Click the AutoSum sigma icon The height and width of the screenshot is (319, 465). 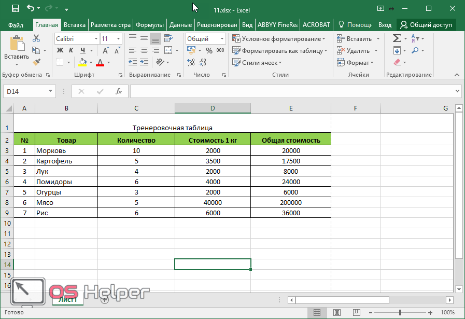(x=397, y=38)
